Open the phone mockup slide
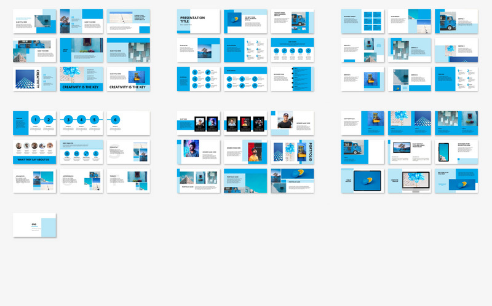 coord(456,152)
